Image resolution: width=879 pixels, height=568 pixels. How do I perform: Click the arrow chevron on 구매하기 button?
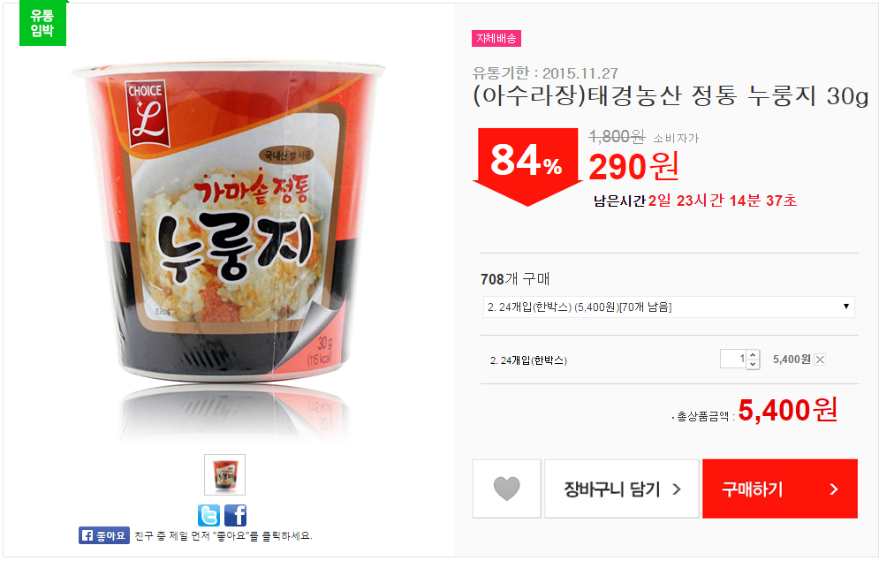(x=834, y=489)
